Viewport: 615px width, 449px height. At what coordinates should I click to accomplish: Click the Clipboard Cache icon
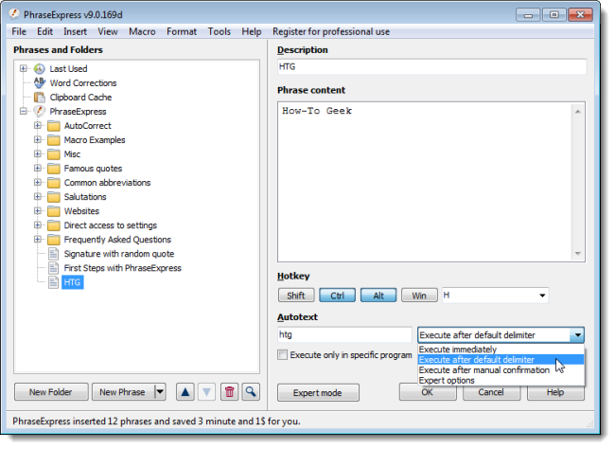pyautogui.click(x=39, y=97)
